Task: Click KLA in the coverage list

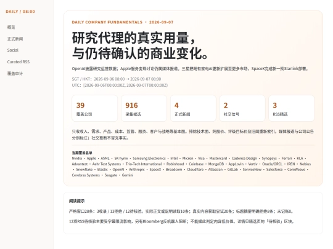Action: [300, 159]
